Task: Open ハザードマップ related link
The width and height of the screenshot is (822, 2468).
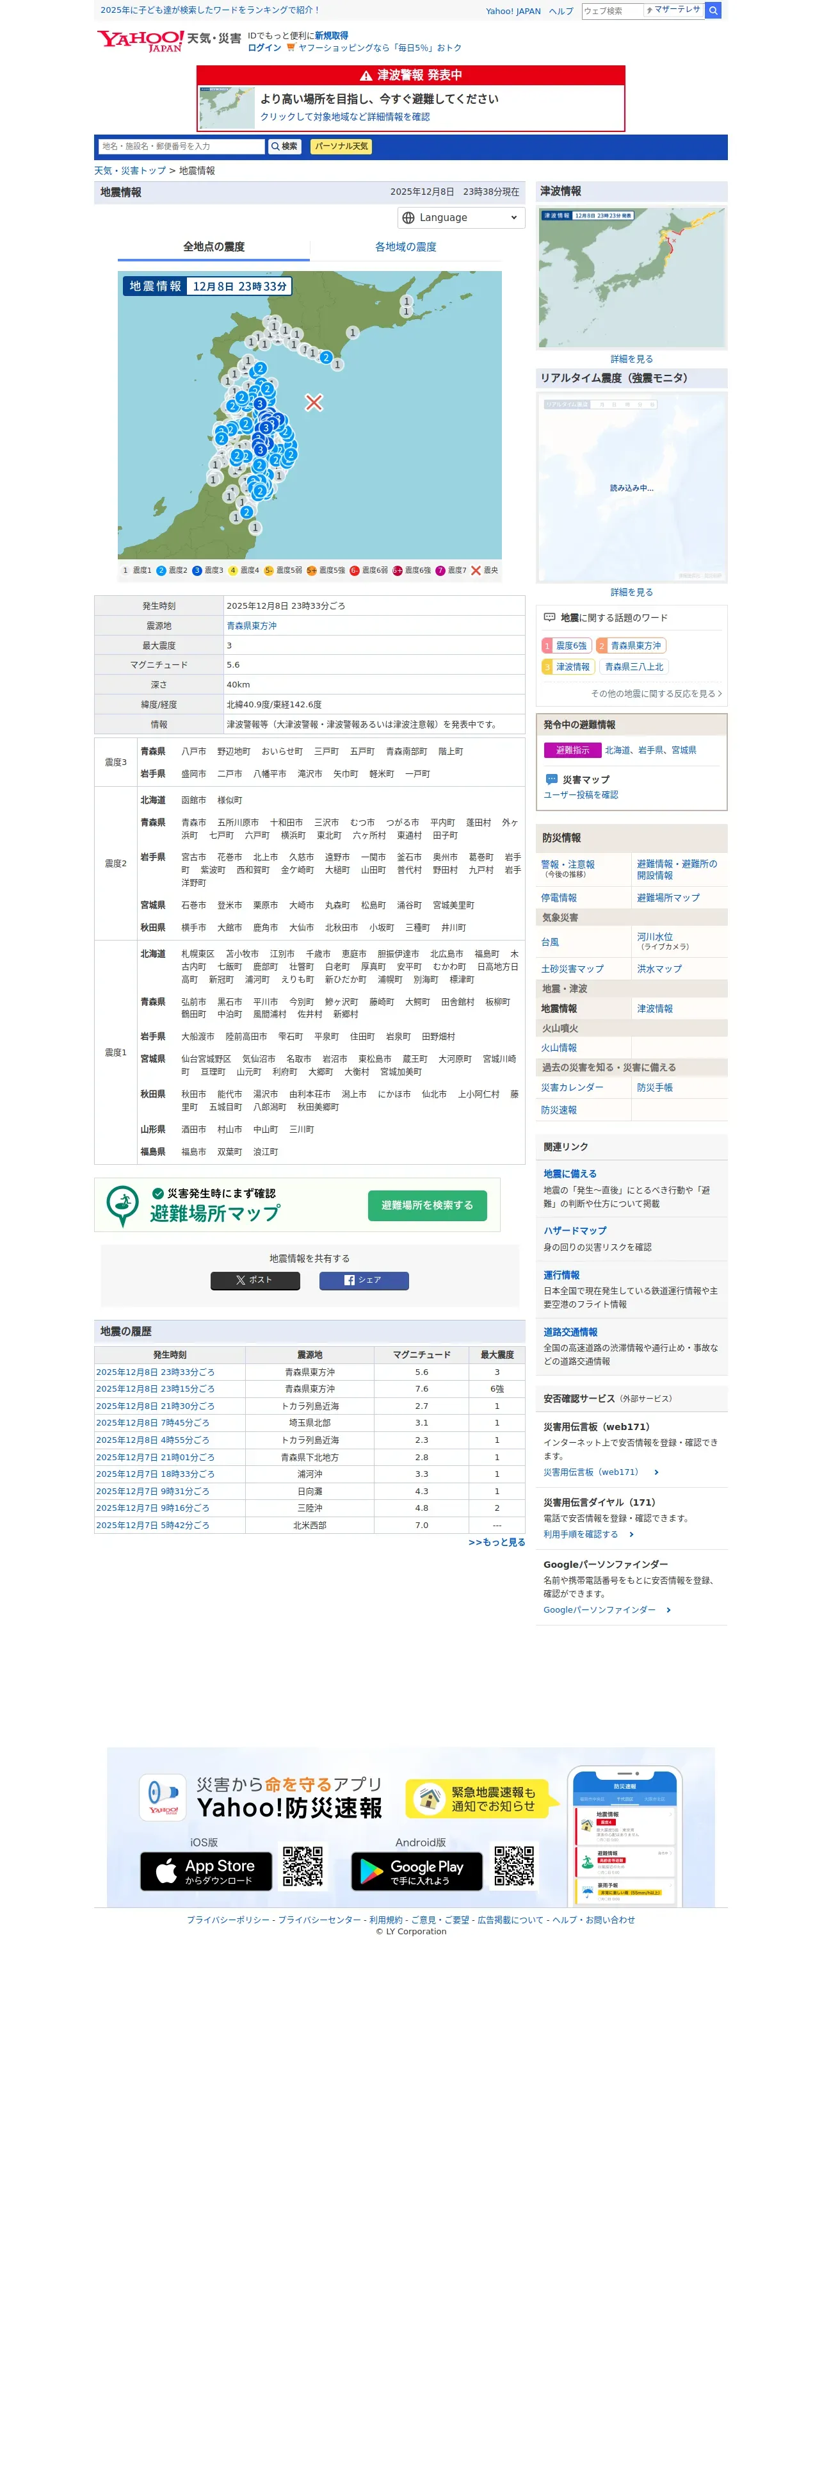Action: pos(575,1231)
